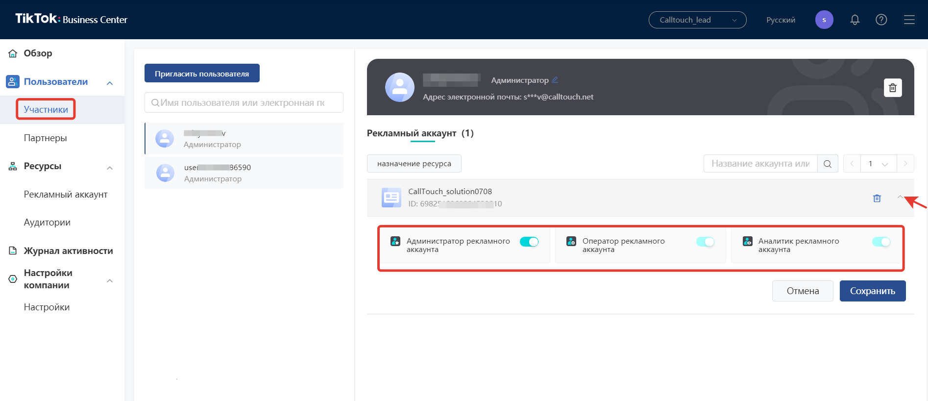Click назначение ресурса button
This screenshot has width=928, height=401.
pyautogui.click(x=414, y=164)
